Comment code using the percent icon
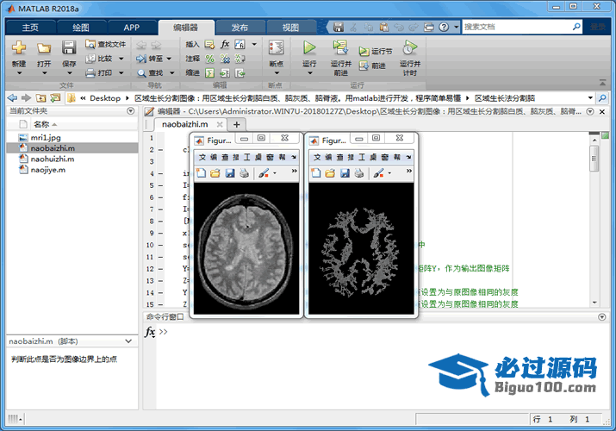Image resolution: width=616 pixels, height=431 pixels. (210, 59)
